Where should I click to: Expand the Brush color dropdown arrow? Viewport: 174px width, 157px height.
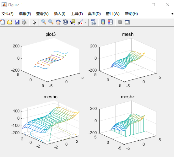tap(85, 22)
